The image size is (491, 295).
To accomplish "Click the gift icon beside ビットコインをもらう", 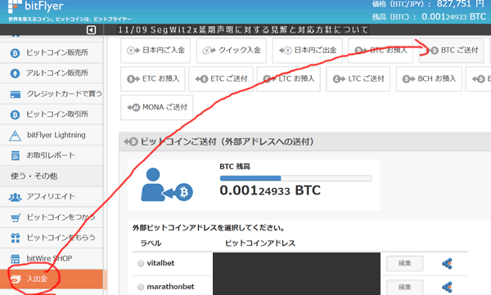I will pos(16,238).
